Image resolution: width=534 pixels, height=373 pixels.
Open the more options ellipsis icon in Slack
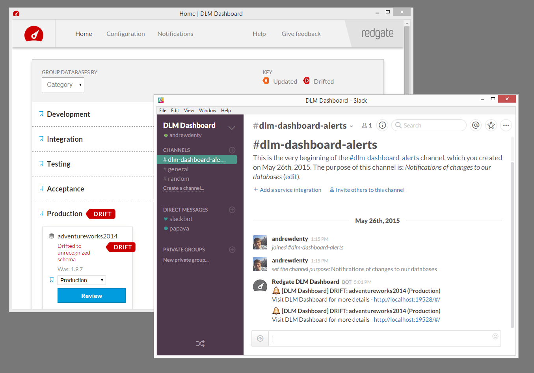click(x=506, y=125)
